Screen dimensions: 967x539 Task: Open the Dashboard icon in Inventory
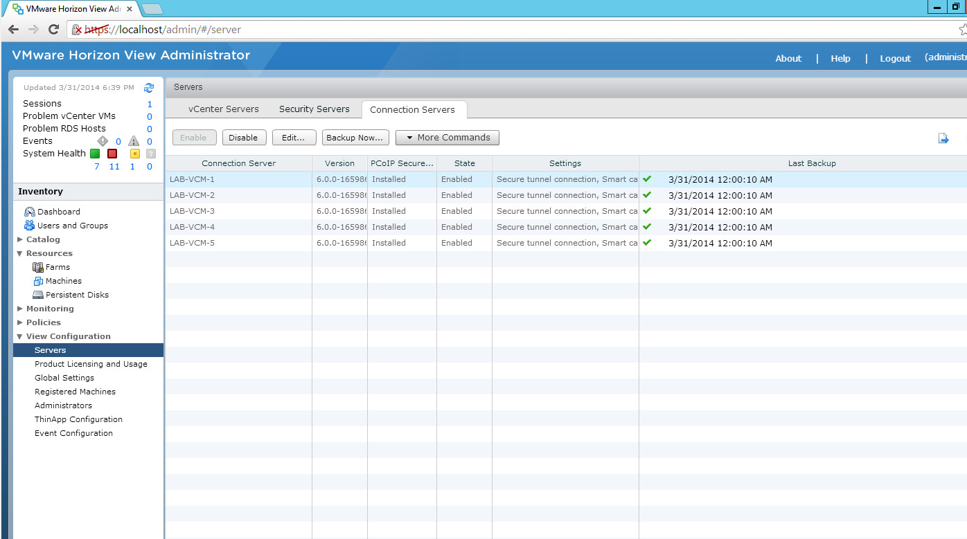29,212
